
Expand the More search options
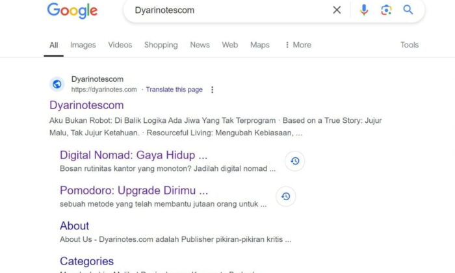(x=298, y=45)
